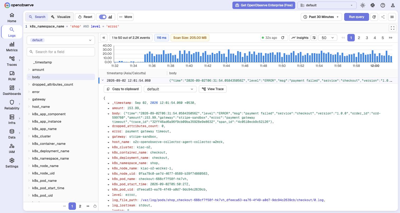Viewport: 400px width, 213px height.
Task: Expand host_name field values
Action: tap(29, 107)
